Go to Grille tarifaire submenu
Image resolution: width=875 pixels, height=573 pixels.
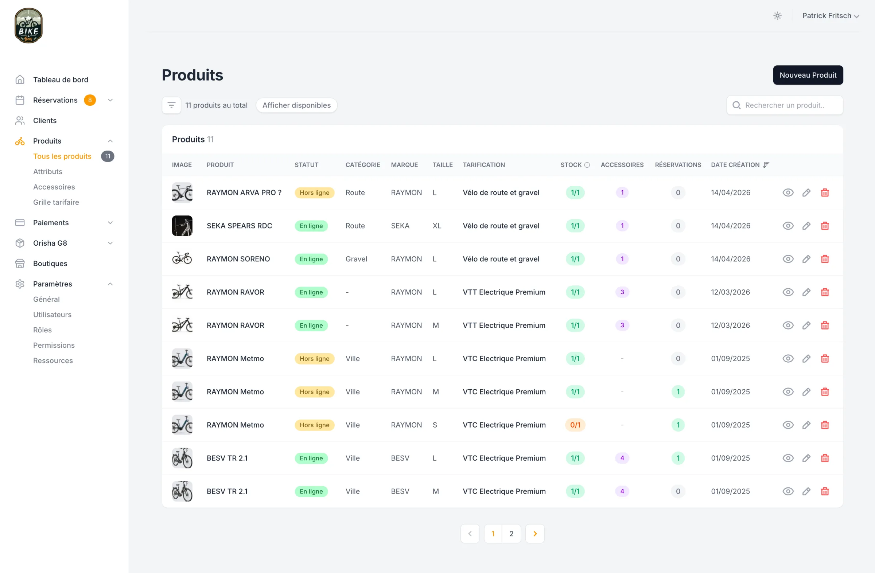pos(56,202)
